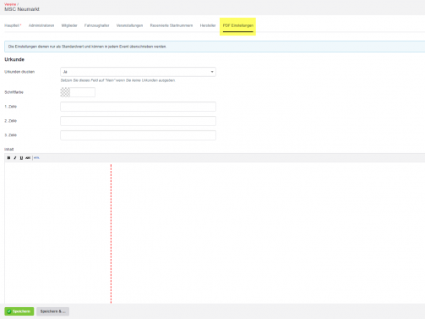Switch to the Administratoren tab
The height and width of the screenshot is (319, 425).
41,25
